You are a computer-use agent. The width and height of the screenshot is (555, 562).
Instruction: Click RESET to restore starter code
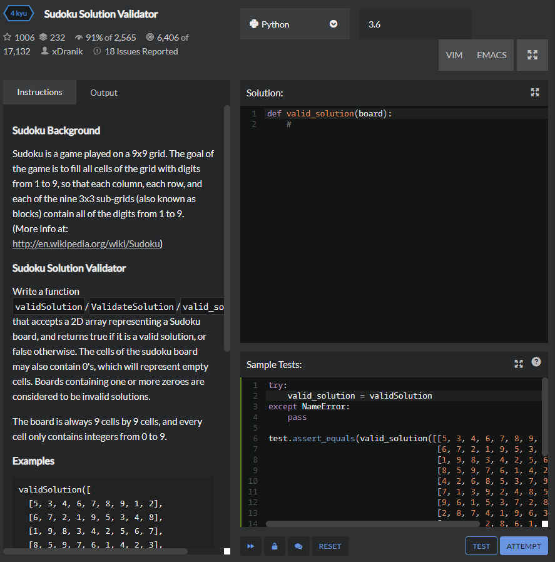[330, 546]
